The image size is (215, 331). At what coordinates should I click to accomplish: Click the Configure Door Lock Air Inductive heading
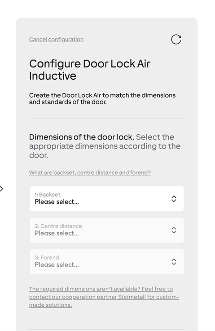click(90, 70)
